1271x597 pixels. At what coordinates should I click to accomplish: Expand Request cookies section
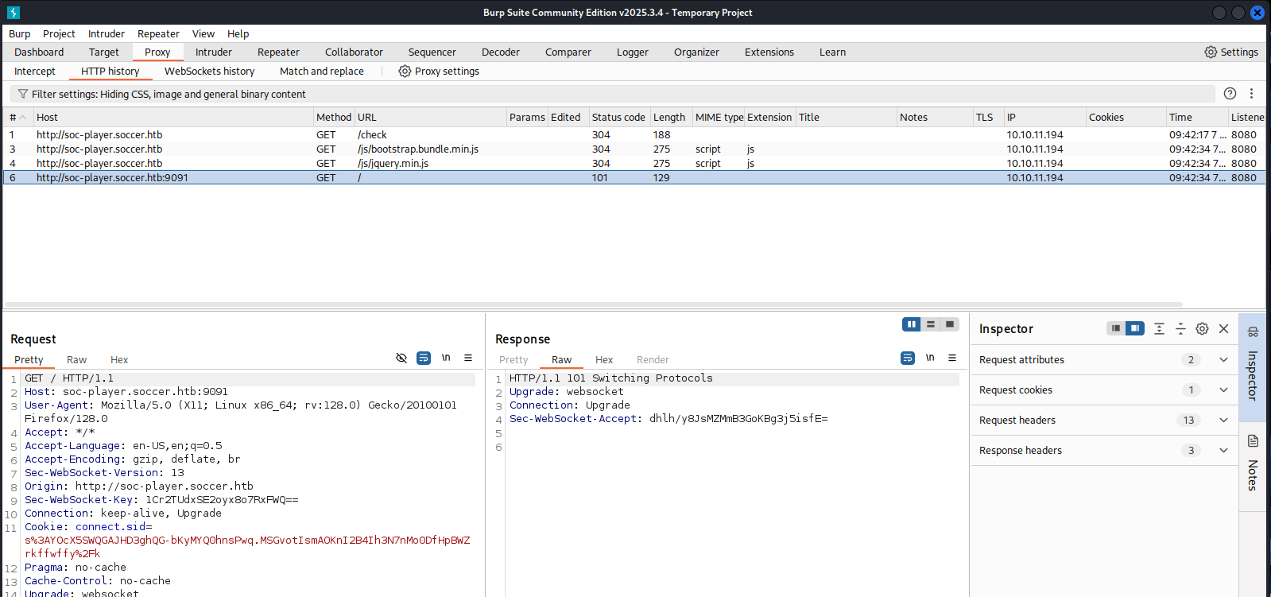[x=1104, y=390]
